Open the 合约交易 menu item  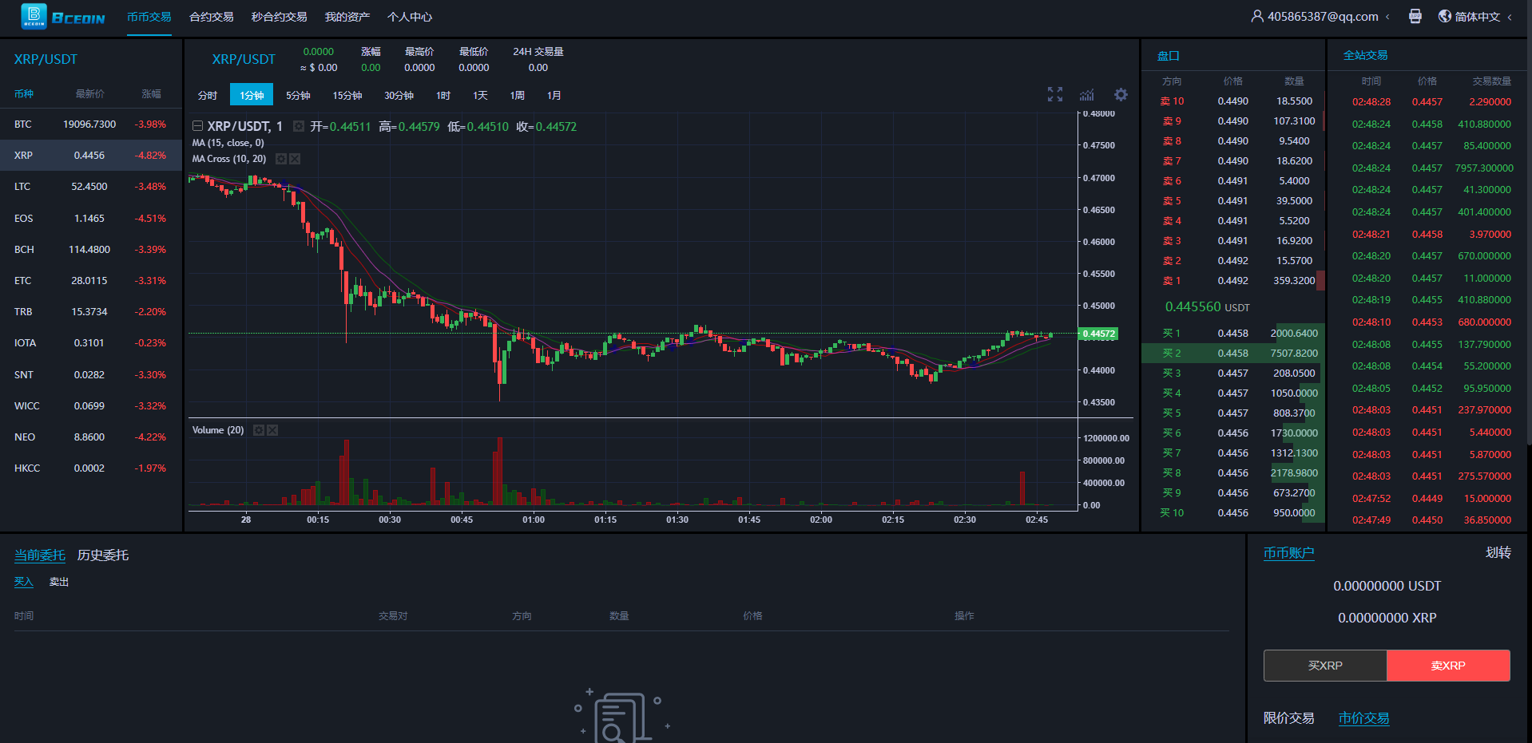[x=211, y=17]
